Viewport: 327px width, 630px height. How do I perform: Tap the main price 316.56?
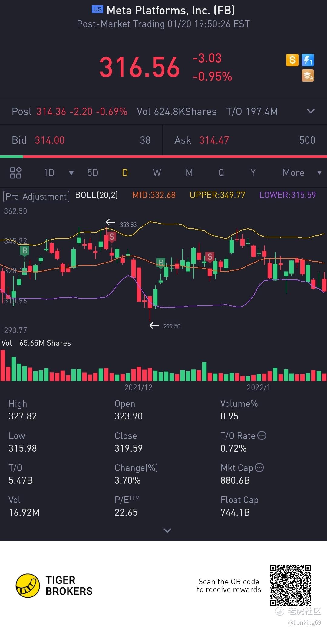coord(140,67)
